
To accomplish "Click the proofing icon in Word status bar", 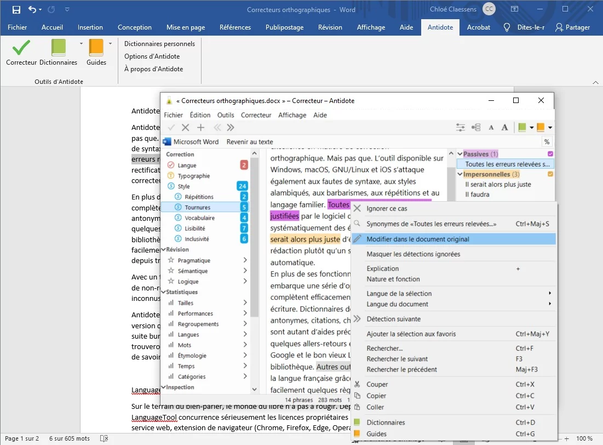I will click(104, 438).
